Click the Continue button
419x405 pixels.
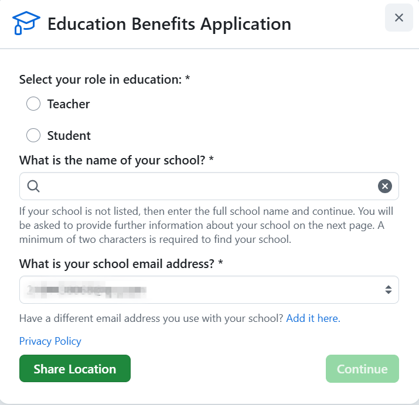coord(362,369)
